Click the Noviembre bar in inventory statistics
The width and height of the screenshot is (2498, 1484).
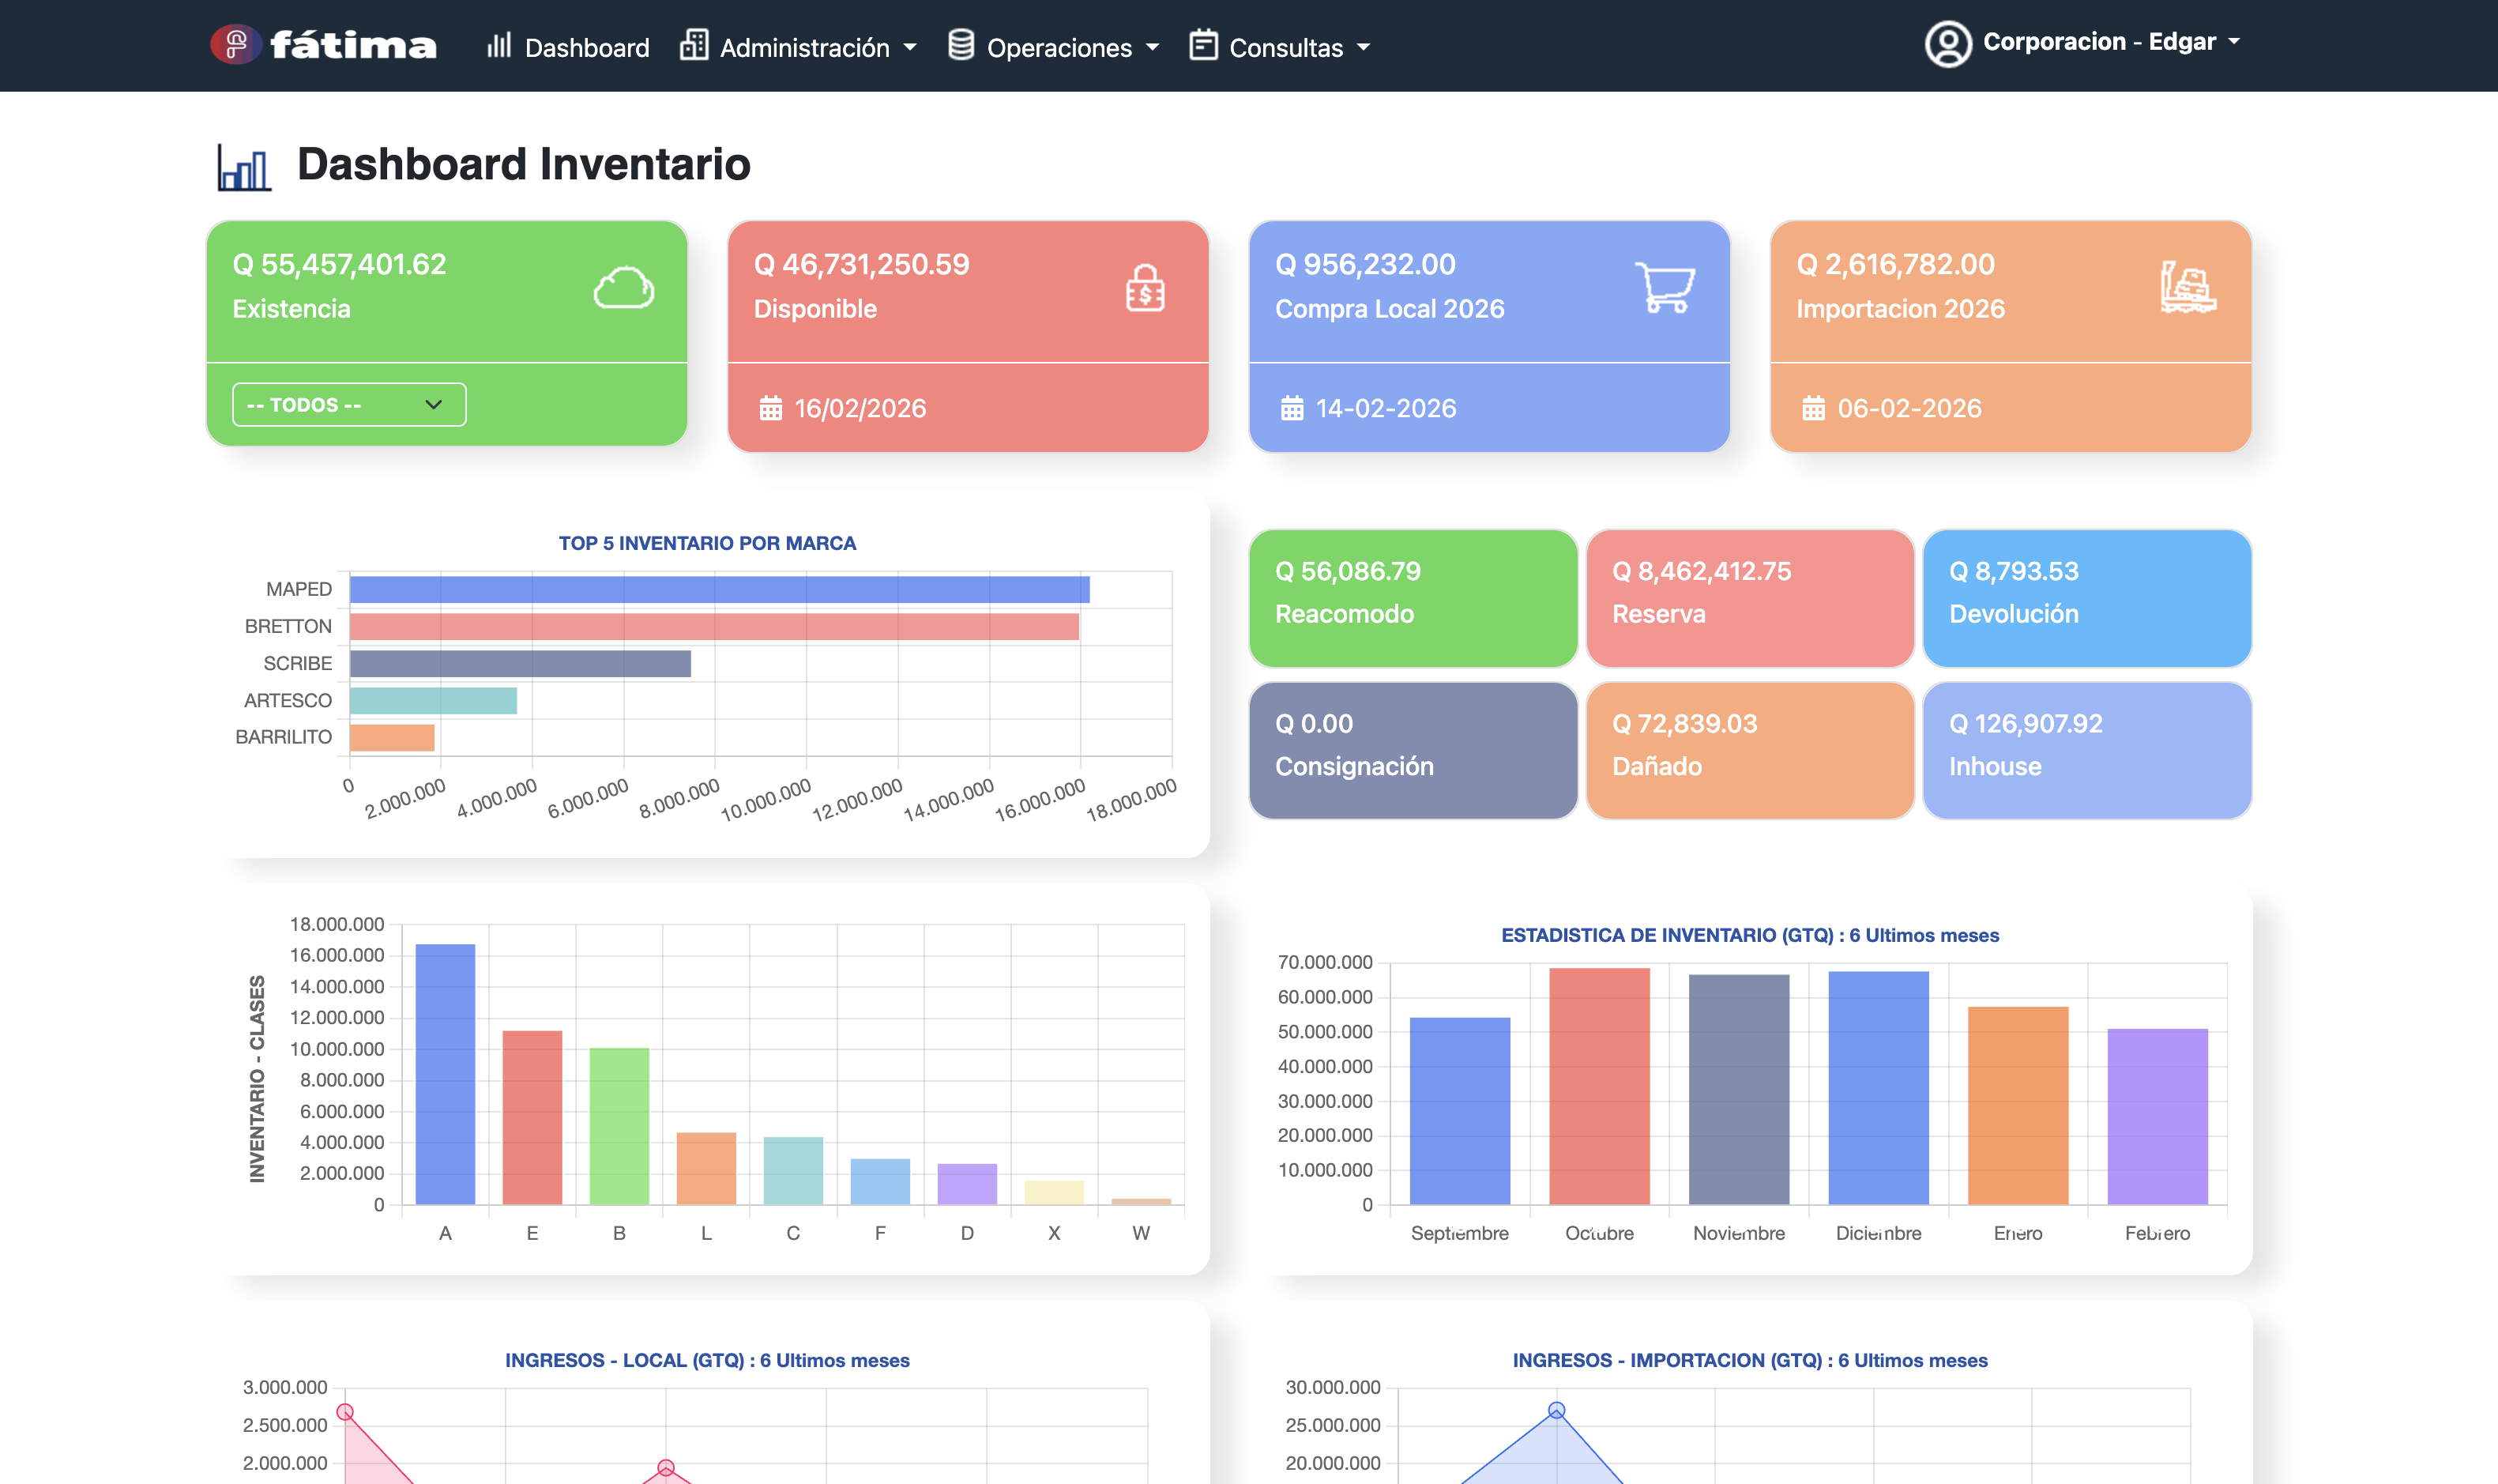[x=1738, y=1090]
